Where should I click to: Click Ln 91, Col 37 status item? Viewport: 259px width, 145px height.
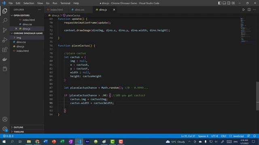188,136
